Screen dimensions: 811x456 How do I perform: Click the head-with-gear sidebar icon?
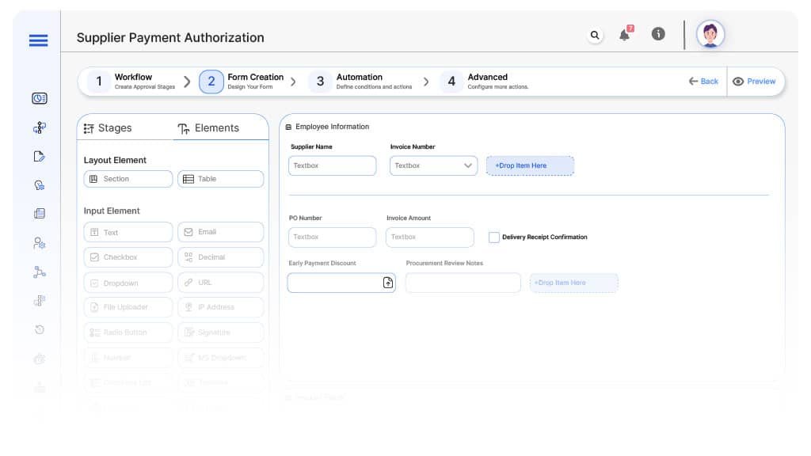coord(40,185)
